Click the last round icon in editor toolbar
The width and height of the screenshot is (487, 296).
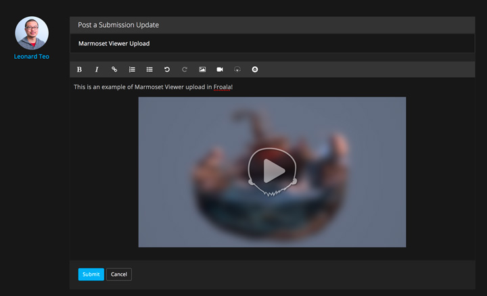255,70
